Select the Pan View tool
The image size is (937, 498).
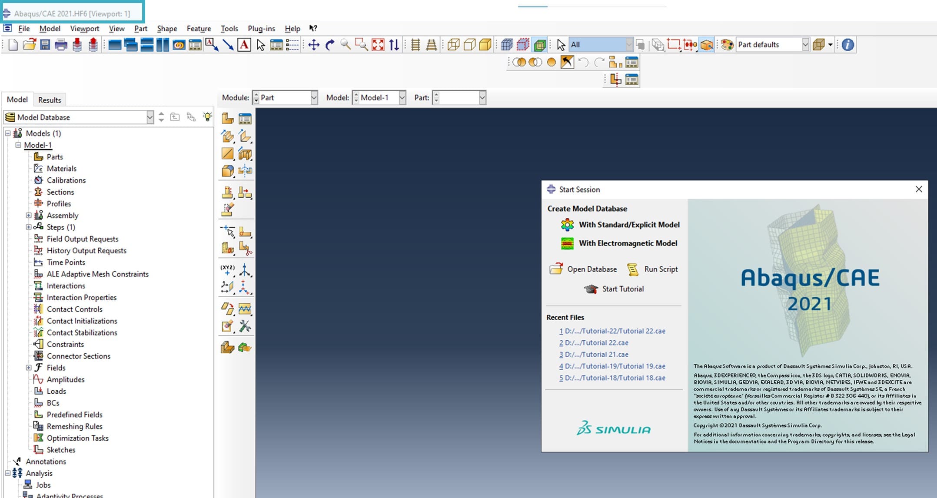pyautogui.click(x=314, y=44)
